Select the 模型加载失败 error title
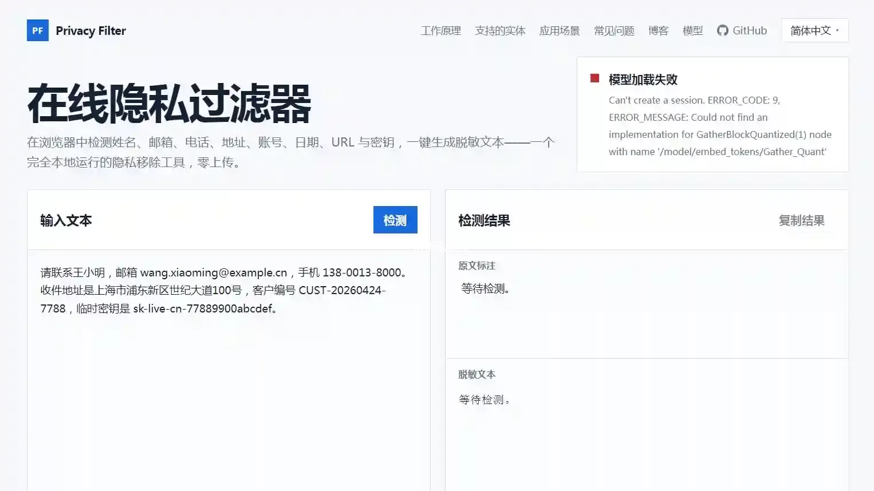This screenshot has width=874, height=491. [x=643, y=80]
